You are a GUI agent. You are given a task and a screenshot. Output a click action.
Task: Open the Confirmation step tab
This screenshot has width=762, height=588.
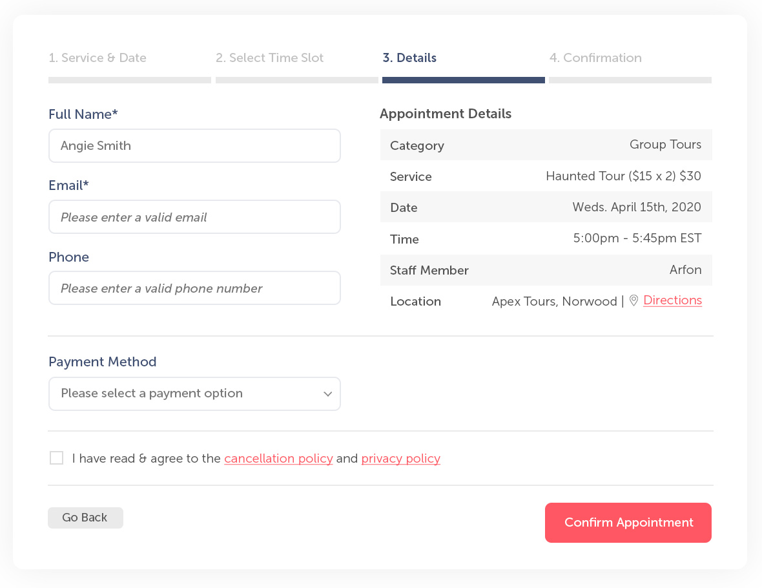tap(595, 58)
